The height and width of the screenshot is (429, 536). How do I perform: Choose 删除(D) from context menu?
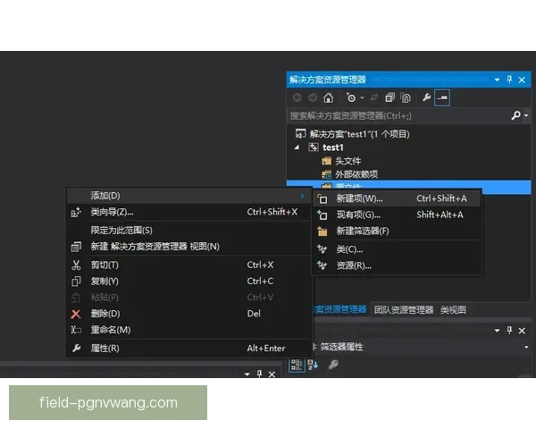[188, 314]
